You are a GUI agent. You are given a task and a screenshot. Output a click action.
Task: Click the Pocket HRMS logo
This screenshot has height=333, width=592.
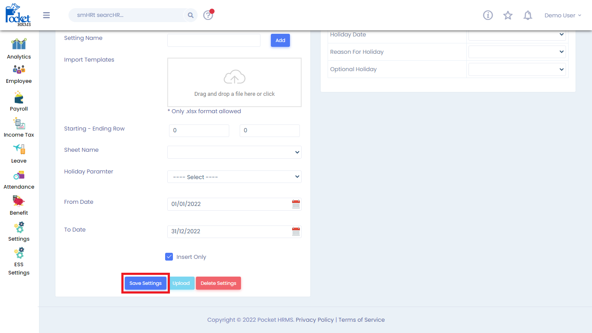18,15
